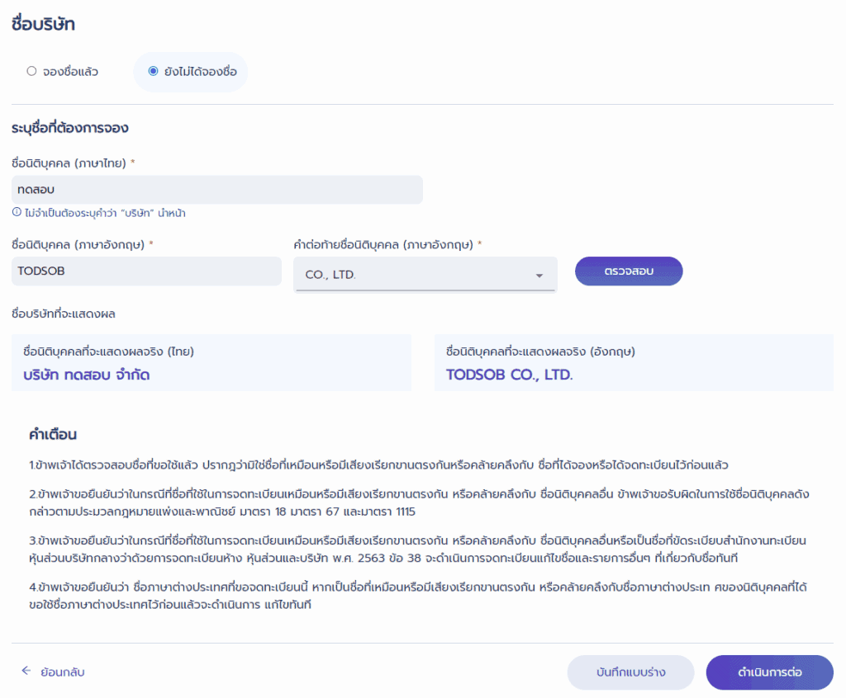Viewport: 846px width, 698px height.
Task: Save draft with the บันทึกแบบร่าง button
Action: pos(630,672)
